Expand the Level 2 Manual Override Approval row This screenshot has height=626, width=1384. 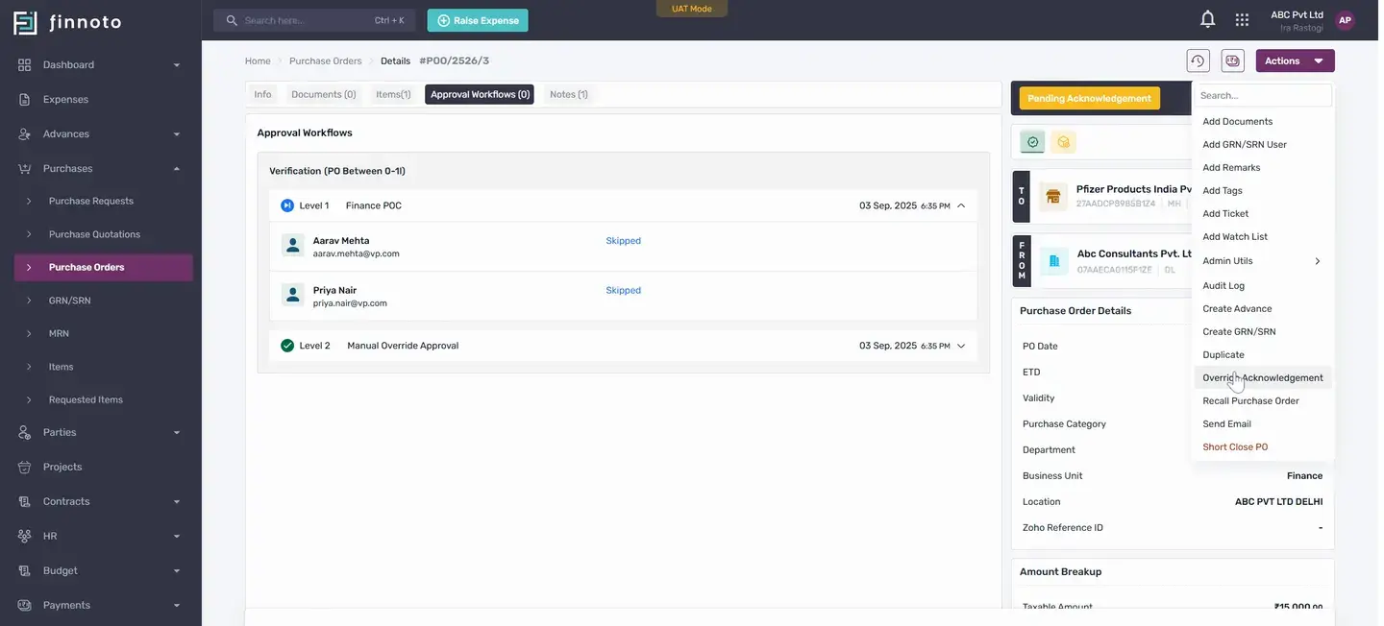click(961, 346)
